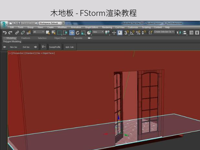This screenshot has height=150, width=200.
Task: Open Select by Name tool
Action: 54,32
